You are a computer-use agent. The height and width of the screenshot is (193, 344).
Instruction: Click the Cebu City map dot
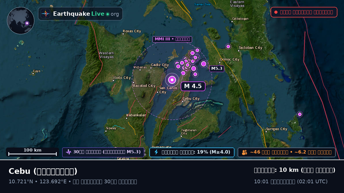point(183,101)
